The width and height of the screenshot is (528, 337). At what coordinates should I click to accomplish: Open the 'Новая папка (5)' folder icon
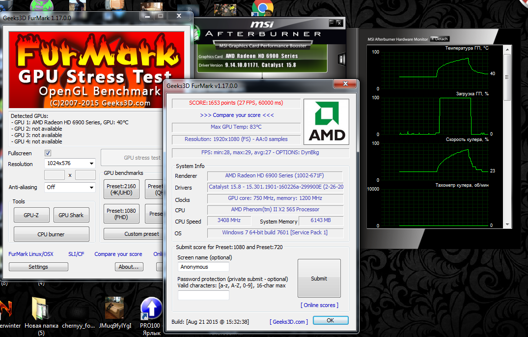[40, 309]
